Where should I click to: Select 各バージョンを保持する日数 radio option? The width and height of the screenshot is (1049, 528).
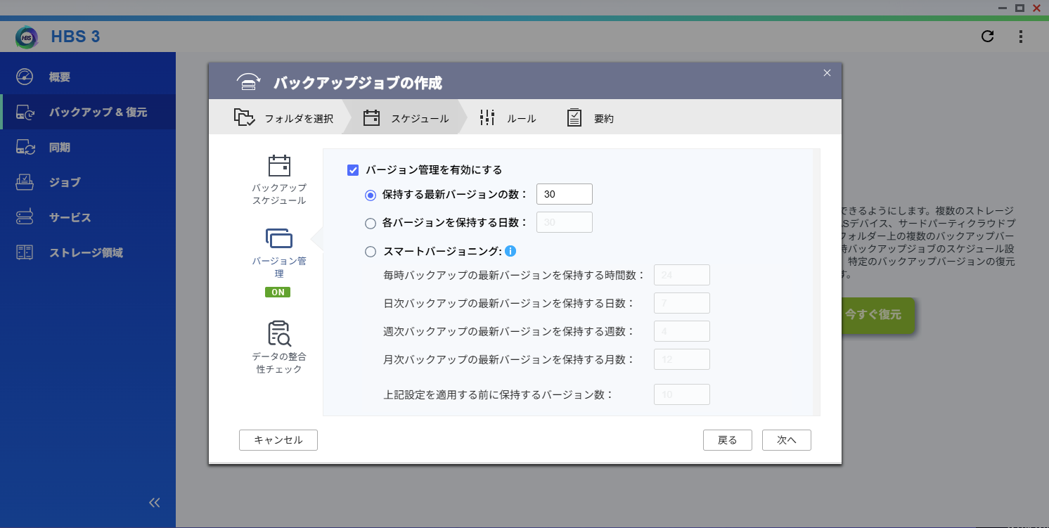point(371,224)
